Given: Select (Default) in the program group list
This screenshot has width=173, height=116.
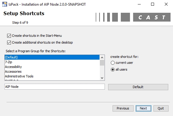Looking at the screenshot, I should (52, 57).
